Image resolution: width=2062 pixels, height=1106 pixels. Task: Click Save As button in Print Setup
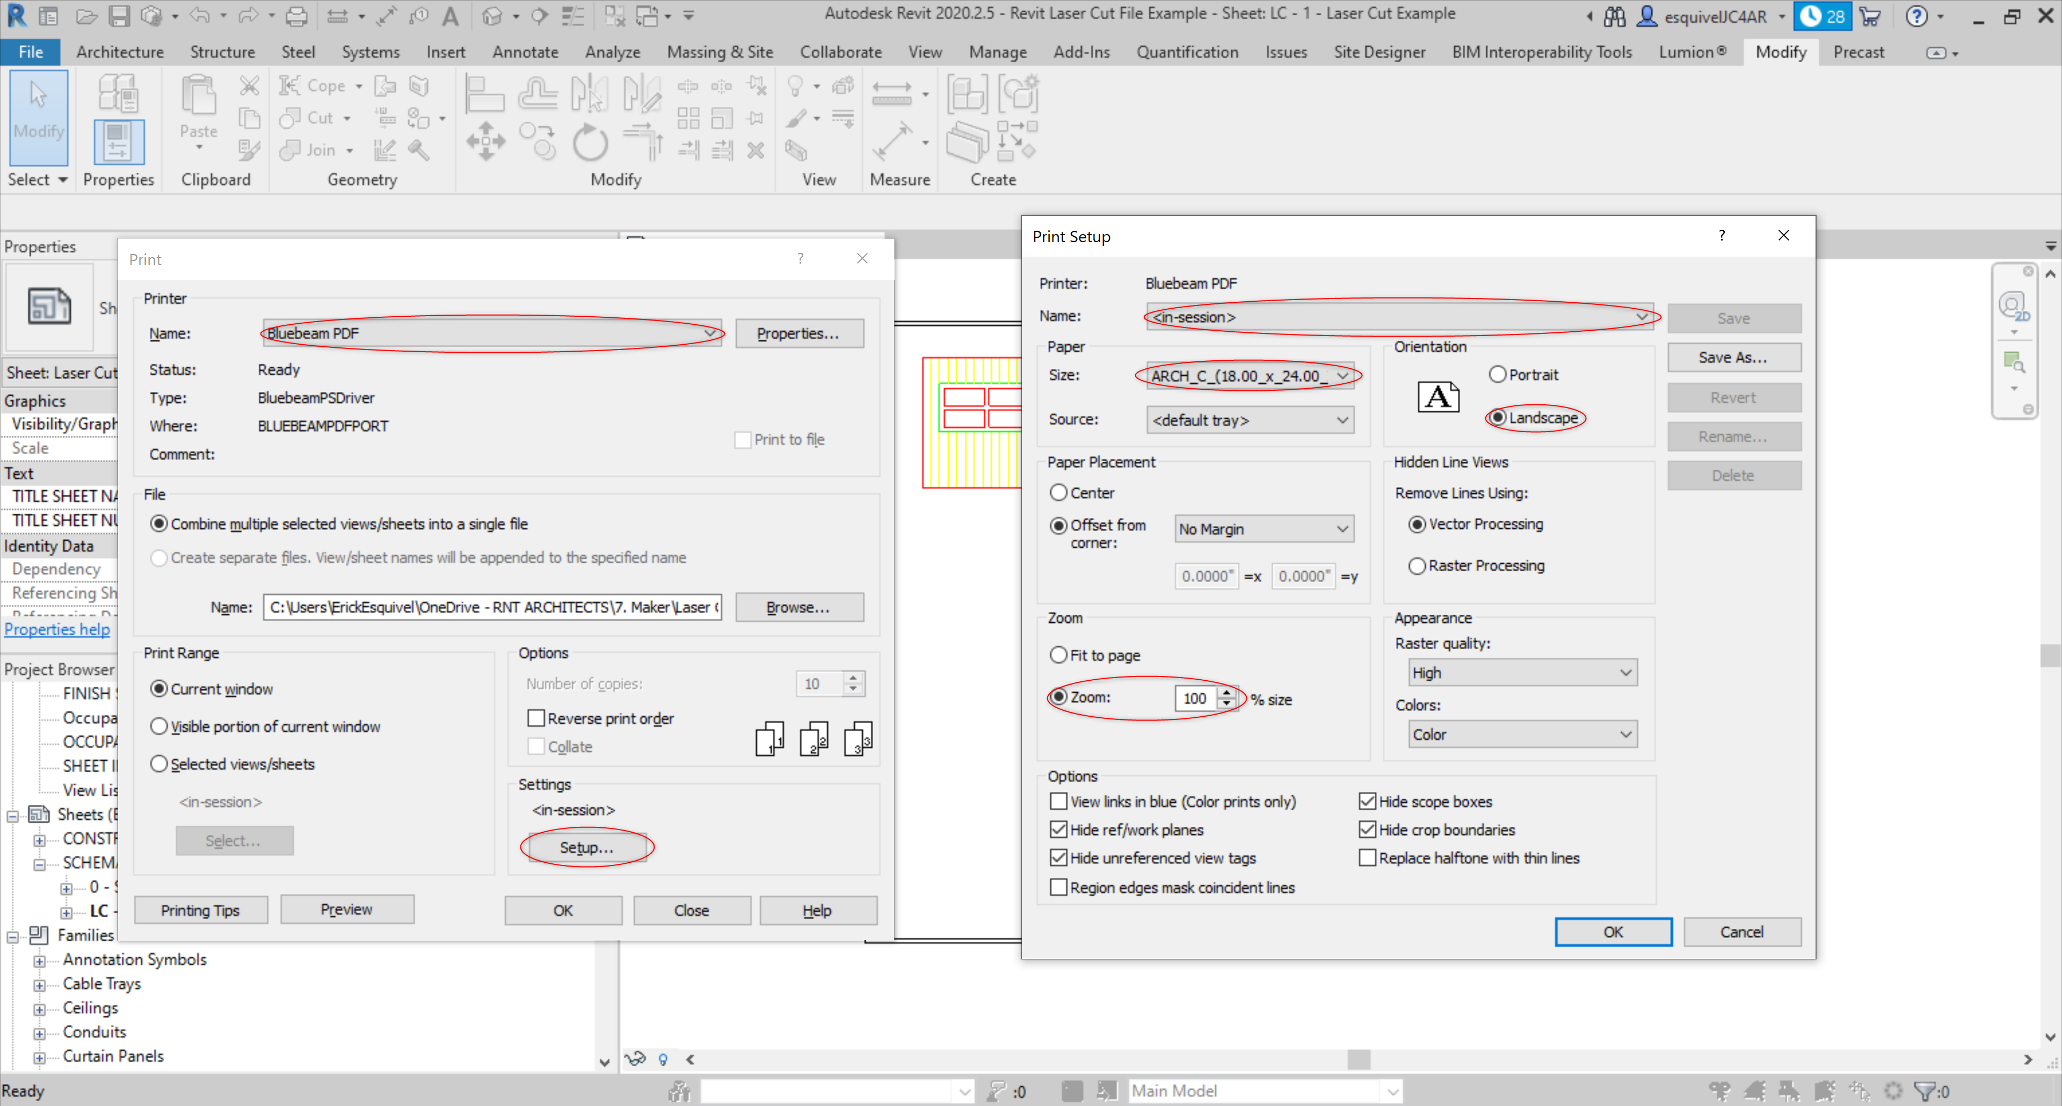coord(1734,357)
